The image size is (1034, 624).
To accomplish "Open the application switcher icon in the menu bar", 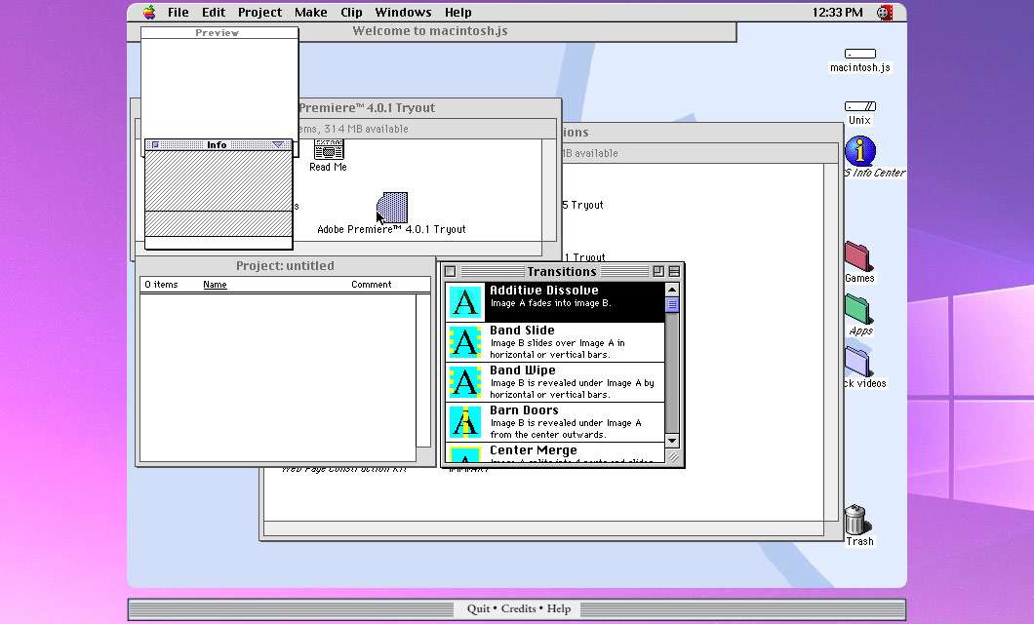I will pos(885,12).
